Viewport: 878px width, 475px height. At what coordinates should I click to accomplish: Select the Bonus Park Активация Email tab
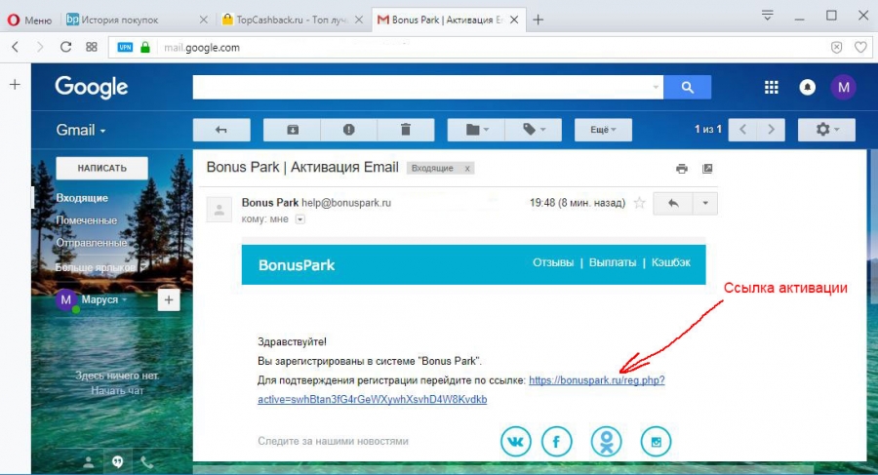tap(440, 20)
